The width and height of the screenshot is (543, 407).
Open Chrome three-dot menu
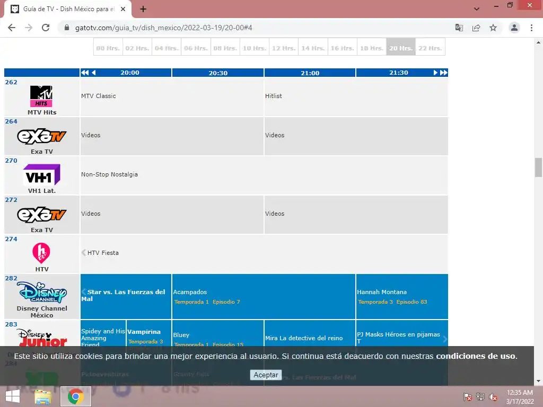531,28
